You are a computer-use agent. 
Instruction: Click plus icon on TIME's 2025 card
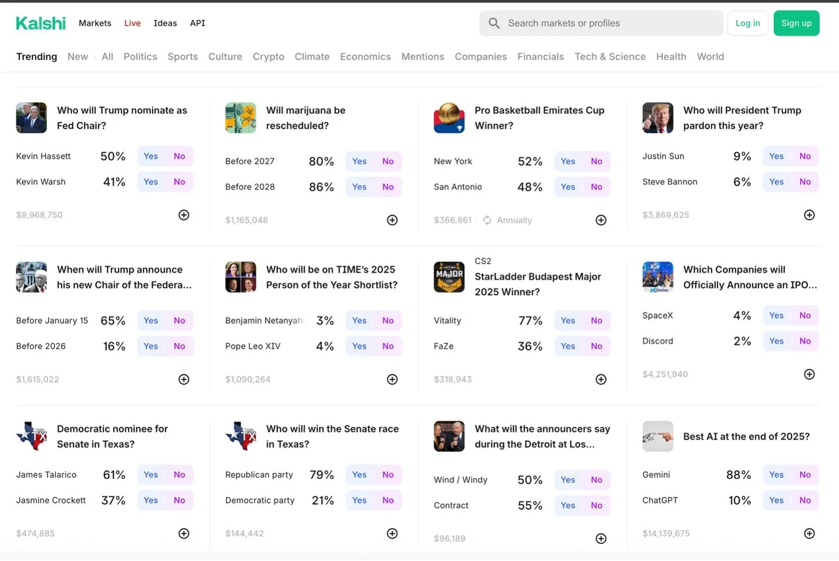[x=393, y=379]
